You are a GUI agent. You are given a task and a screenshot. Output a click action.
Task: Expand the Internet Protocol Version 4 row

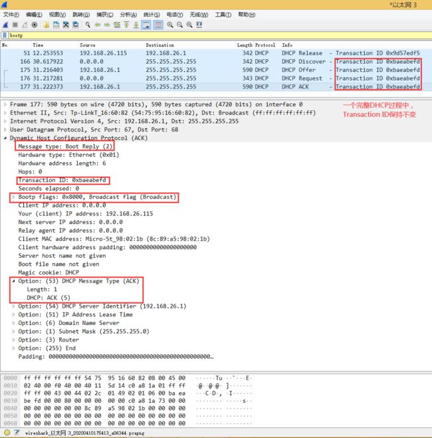[x=5, y=121]
